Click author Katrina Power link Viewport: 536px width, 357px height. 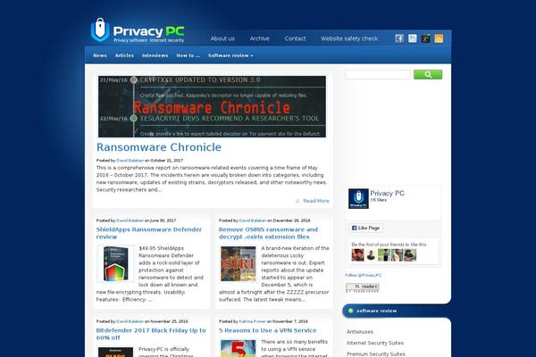(x=252, y=321)
